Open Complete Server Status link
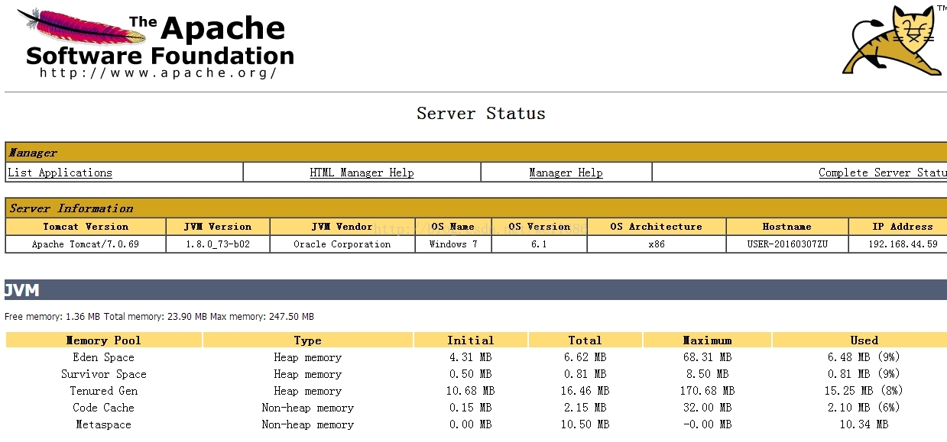 point(883,173)
